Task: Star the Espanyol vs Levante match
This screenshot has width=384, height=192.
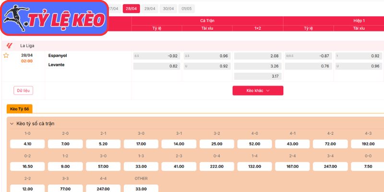Action: (6, 56)
